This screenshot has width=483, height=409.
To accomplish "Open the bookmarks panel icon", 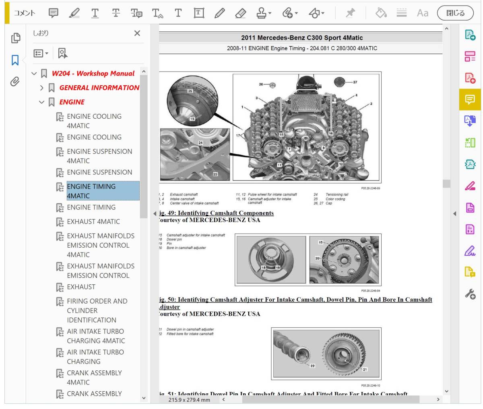I will [x=15, y=60].
